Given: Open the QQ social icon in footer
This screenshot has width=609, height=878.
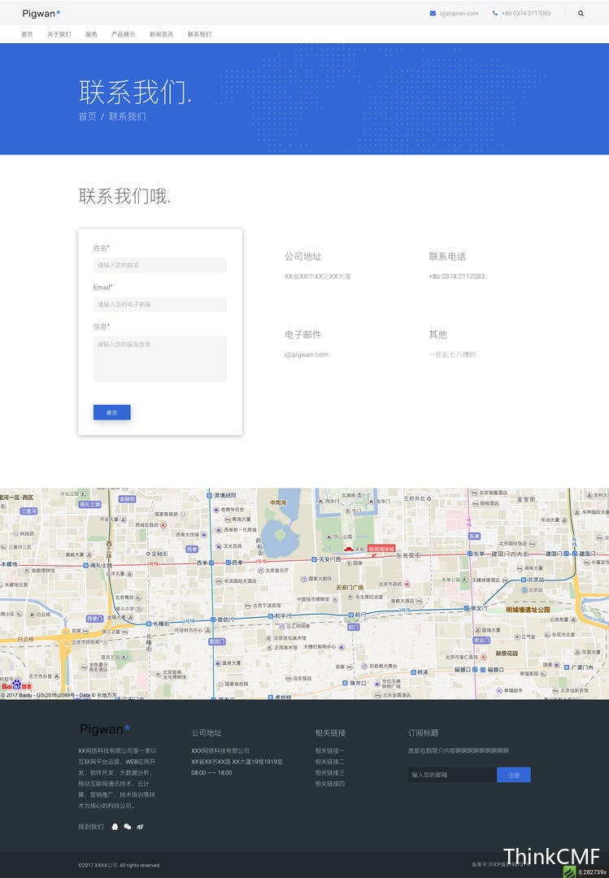Looking at the screenshot, I should coord(115,827).
